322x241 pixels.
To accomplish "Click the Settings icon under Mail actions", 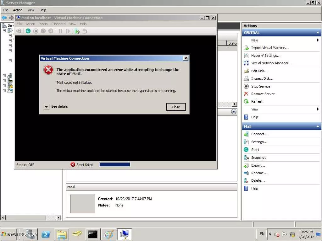I will [x=246, y=142].
